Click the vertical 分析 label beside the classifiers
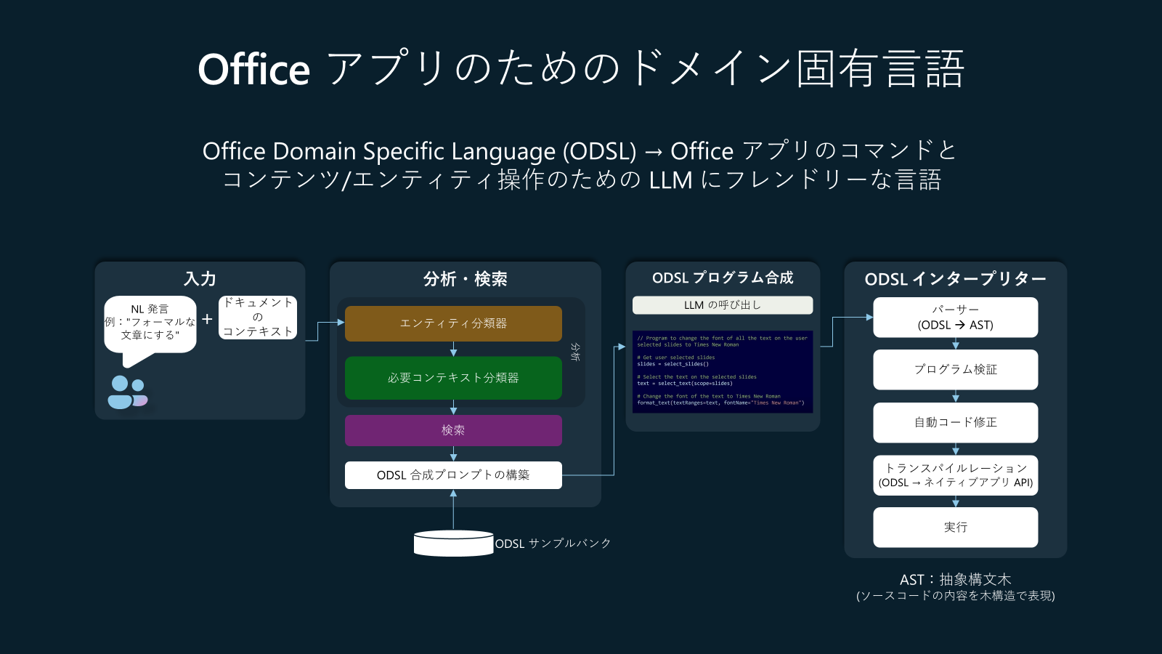Viewport: 1162px width, 654px height. pos(575,352)
